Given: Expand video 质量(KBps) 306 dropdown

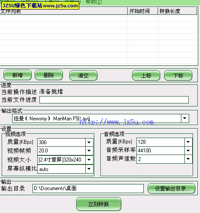Looking at the screenshot, I should pyautogui.click(x=89, y=142).
